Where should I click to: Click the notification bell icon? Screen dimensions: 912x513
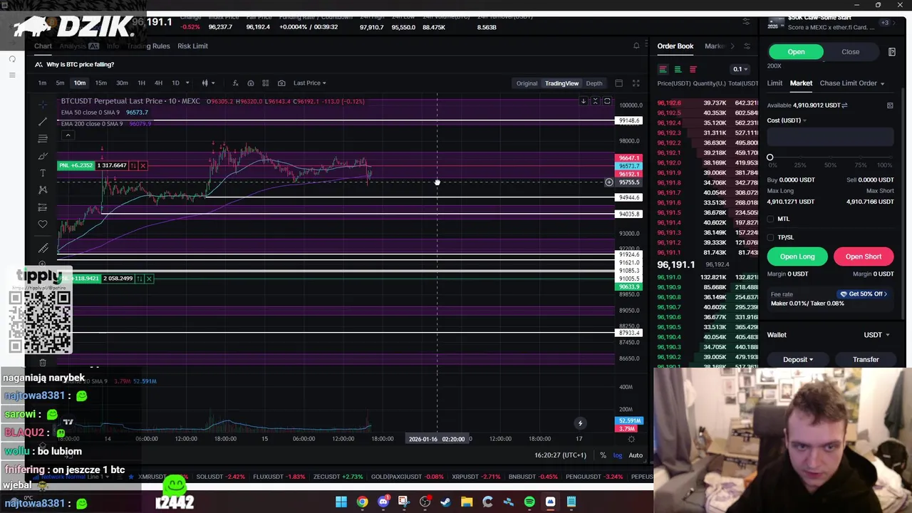point(636,46)
